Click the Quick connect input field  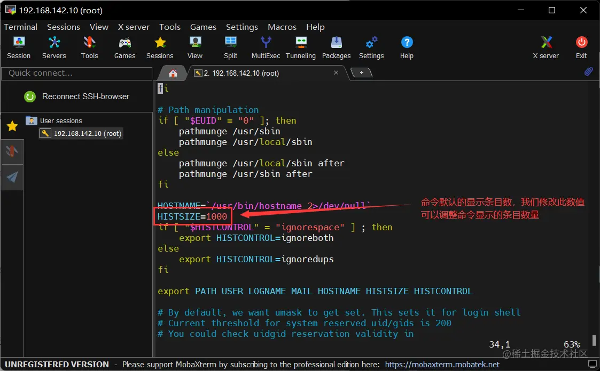(x=77, y=73)
